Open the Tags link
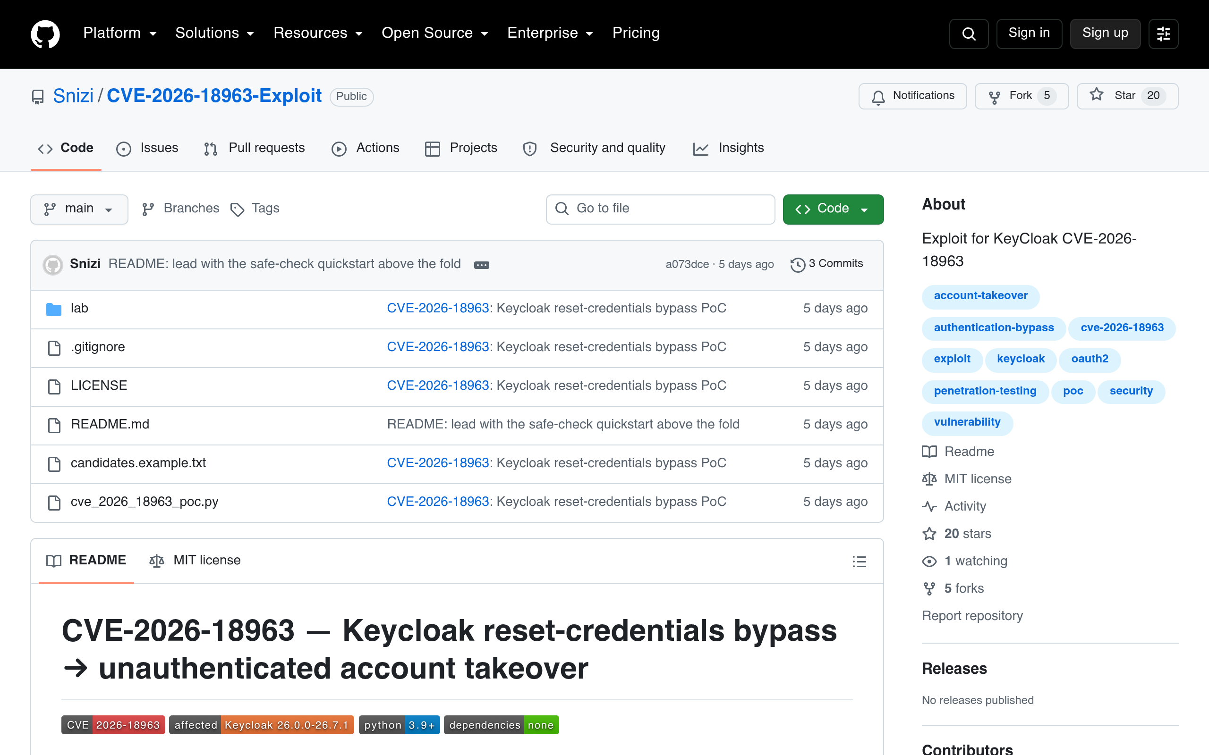Image resolution: width=1209 pixels, height=755 pixels. click(x=255, y=209)
